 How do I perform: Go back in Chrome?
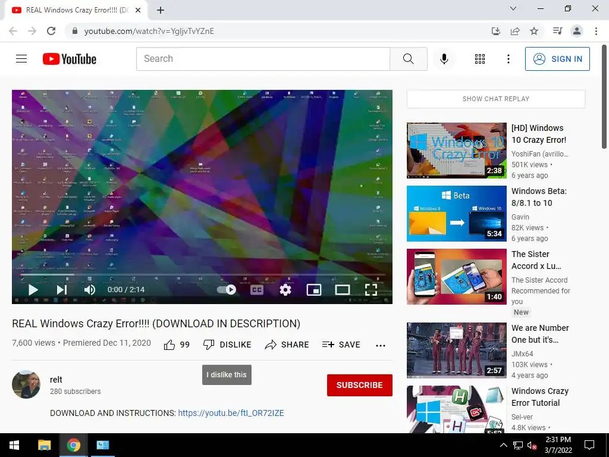pos(13,31)
